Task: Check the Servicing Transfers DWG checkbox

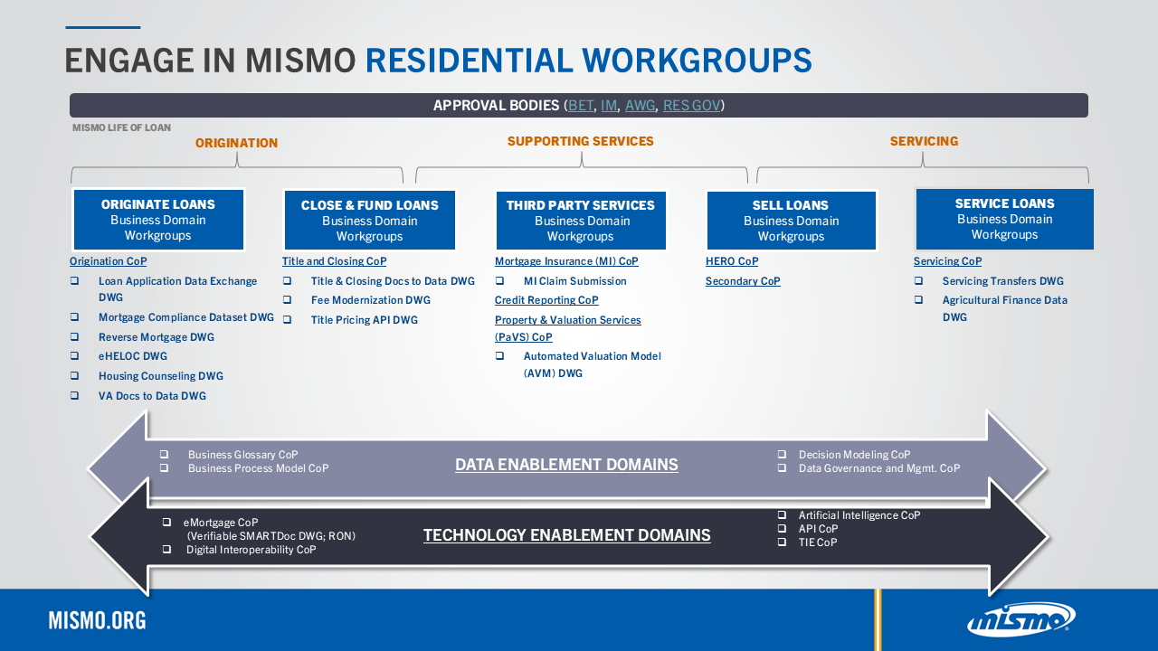Action: click(920, 281)
